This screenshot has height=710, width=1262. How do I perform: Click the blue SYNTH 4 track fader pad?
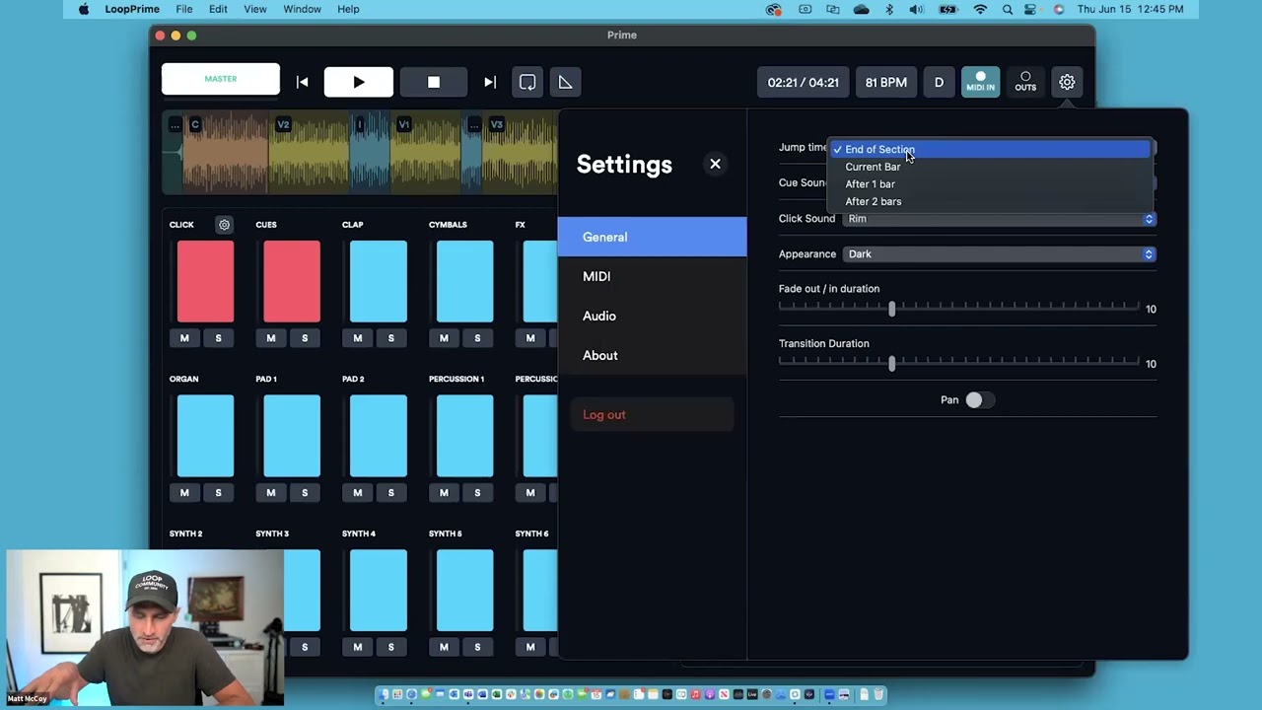(x=379, y=591)
